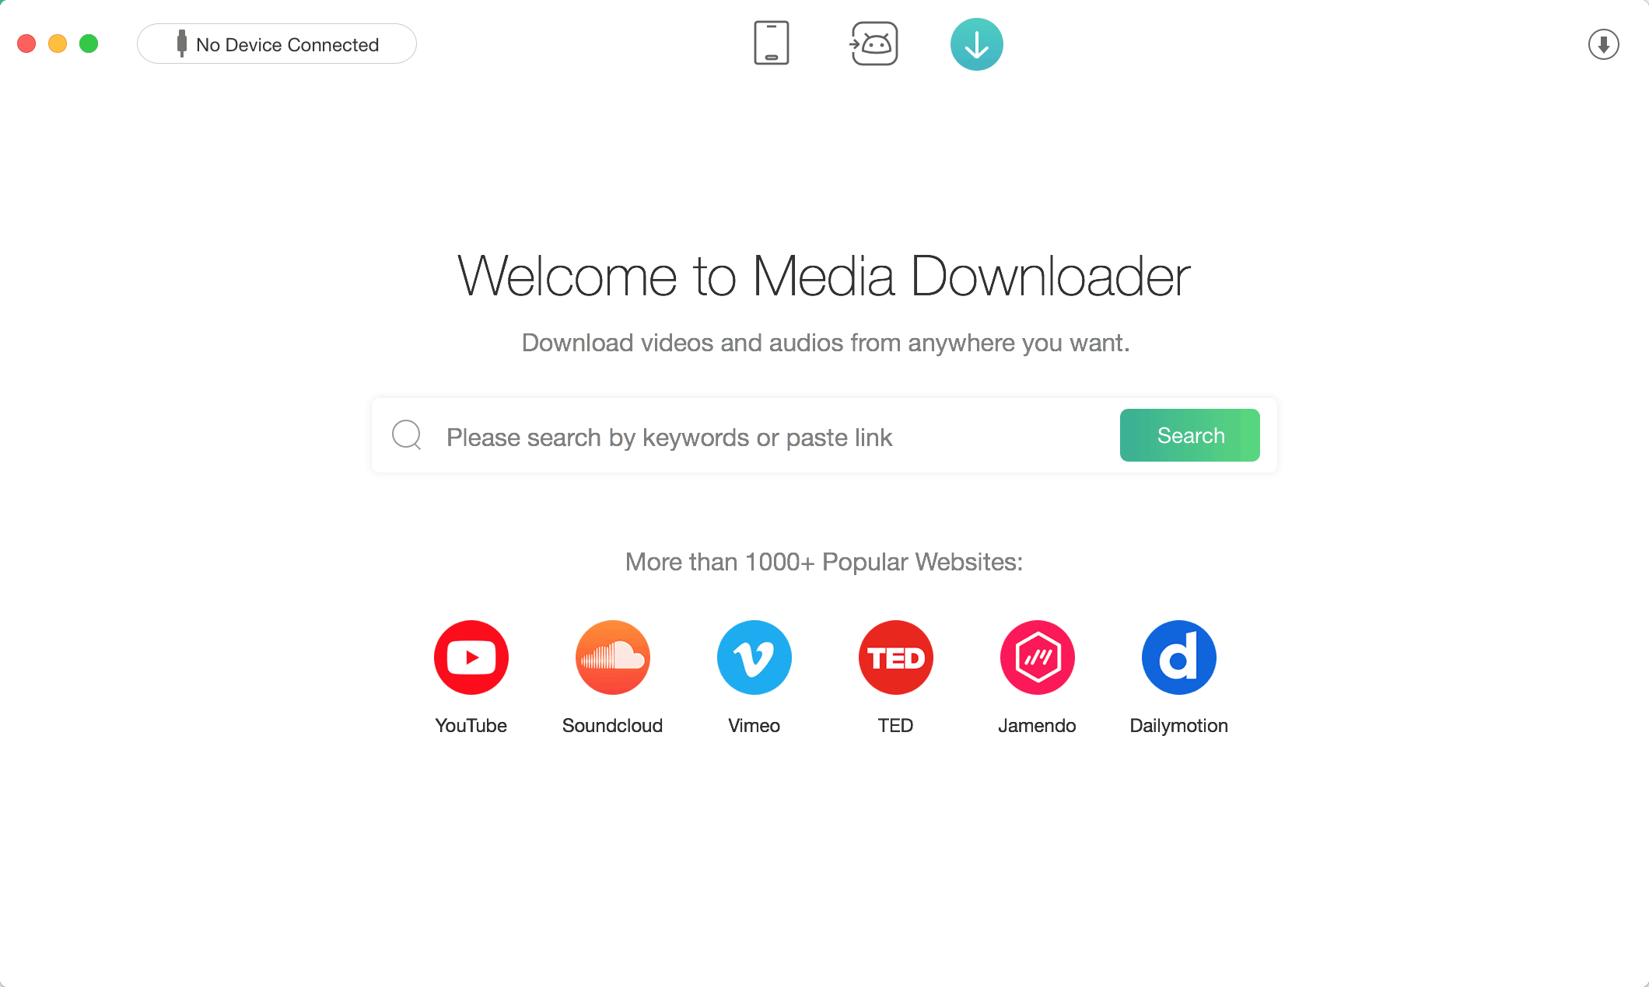Viewport: 1649px width, 987px height.
Task: Click the Welcome to Media Downloader heading
Action: pos(824,276)
